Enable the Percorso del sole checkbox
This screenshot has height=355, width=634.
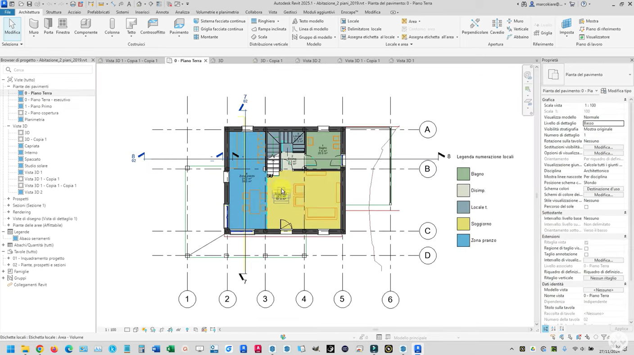click(x=586, y=207)
